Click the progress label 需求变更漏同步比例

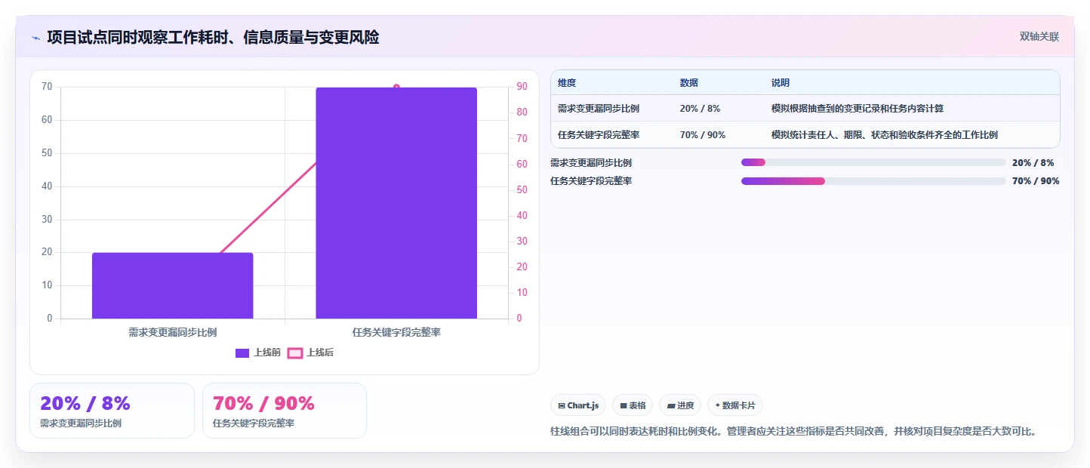point(591,162)
